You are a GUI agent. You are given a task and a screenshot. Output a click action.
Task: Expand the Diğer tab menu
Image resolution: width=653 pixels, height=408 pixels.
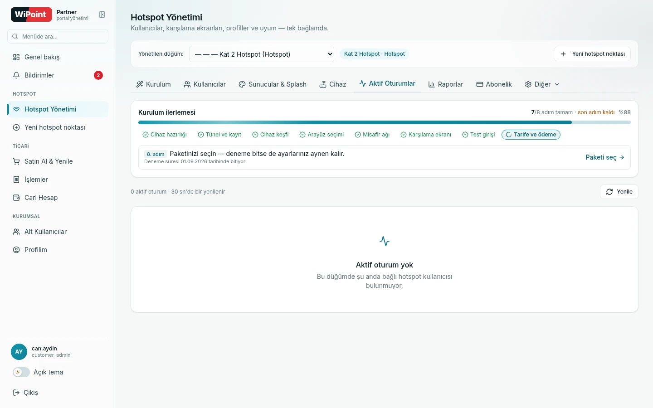pyautogui.click(x=542, y=84)
